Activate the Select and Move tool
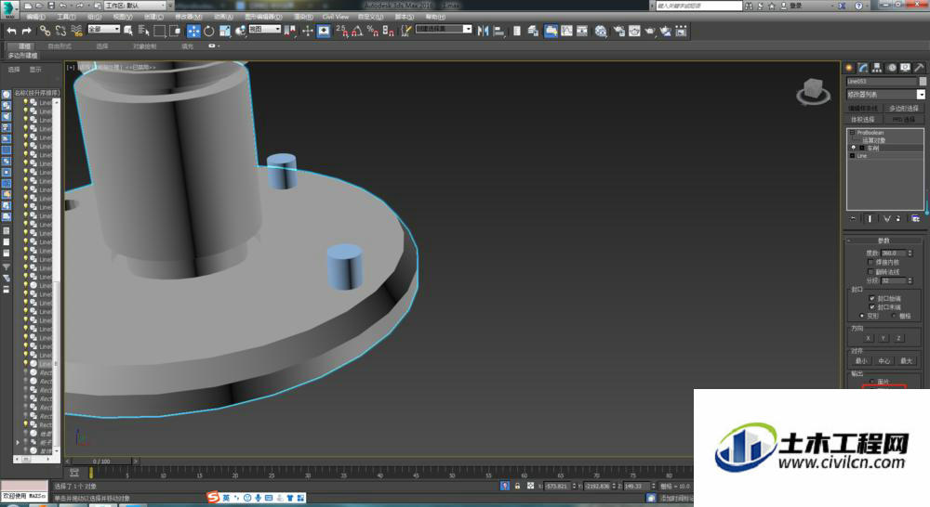 pyautogui.click(x=193, y=31)
